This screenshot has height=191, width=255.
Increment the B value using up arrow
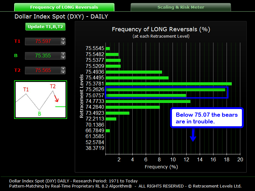[63, 54]
